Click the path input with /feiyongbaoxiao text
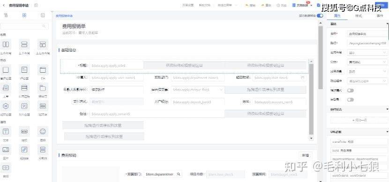This screenshot has height=182, width=389. tap(367, 43)
